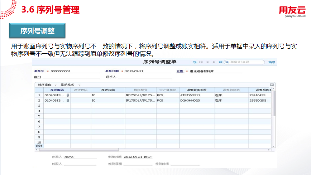The image size is (311, 175).
Task: Jump to the last record icon
Action: pyautogui.click(x=220, y=62)
